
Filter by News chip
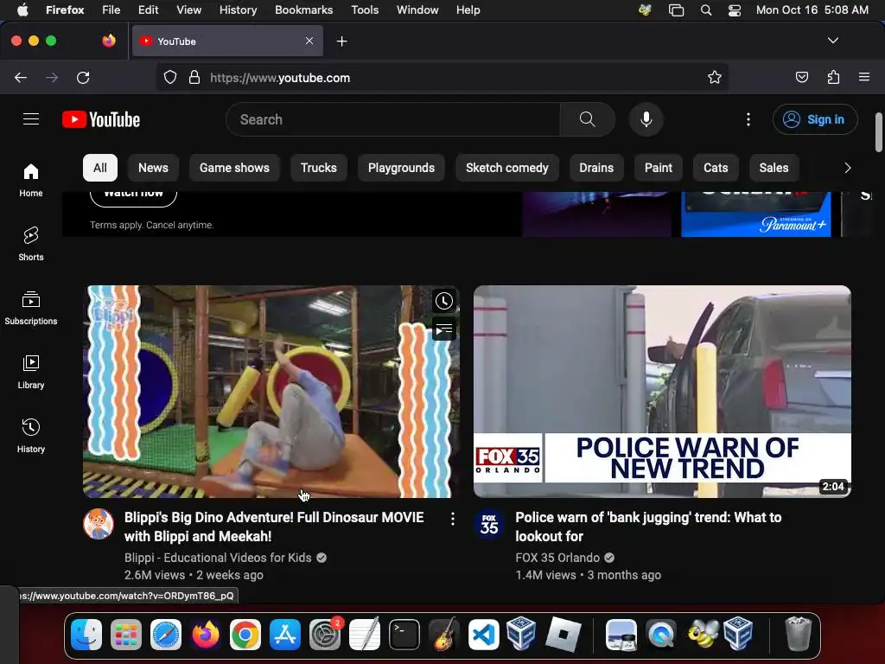click(153, 168)
